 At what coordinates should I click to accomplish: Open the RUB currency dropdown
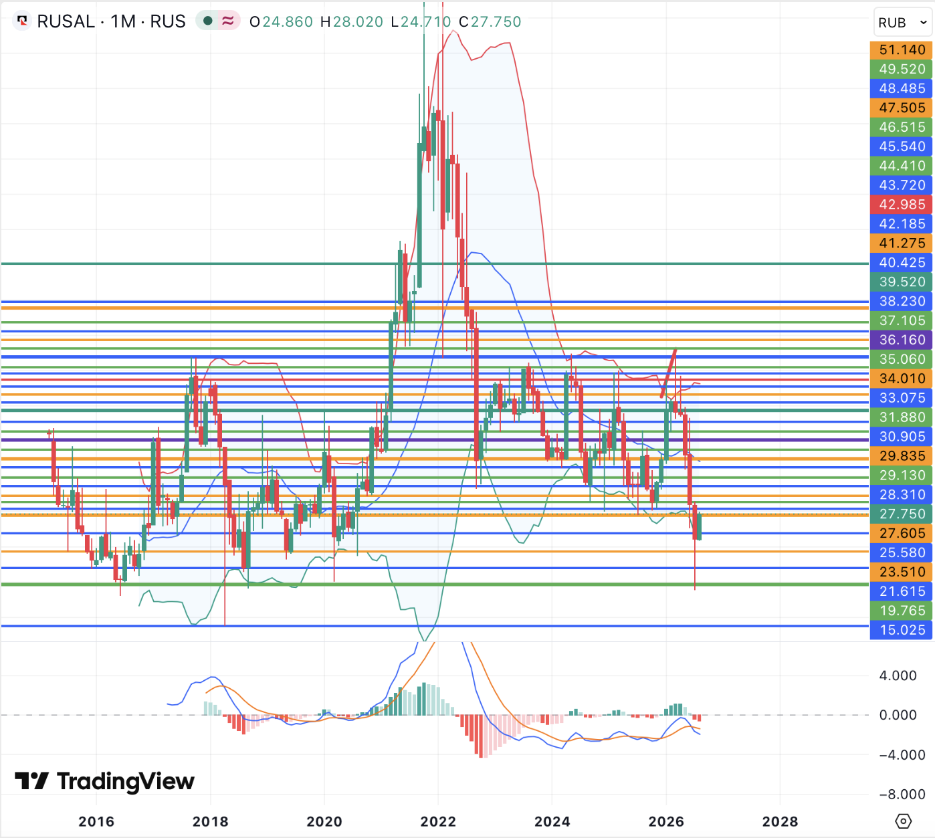pyautogui.click(x=903, y=23)
